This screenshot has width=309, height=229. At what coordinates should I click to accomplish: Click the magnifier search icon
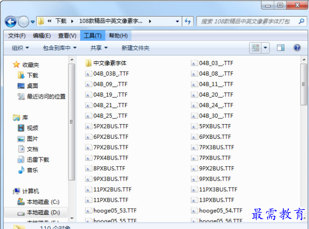pyautogui.click(x=301, y=21)
